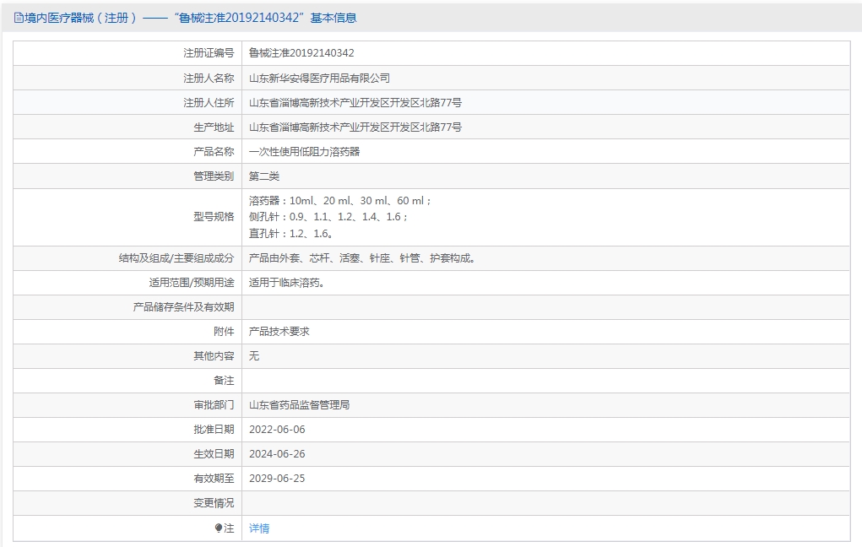Viewport: 862px width, 547px height.
Task: Select the 注册人住所 address value
Action: [x=355, y=102]
